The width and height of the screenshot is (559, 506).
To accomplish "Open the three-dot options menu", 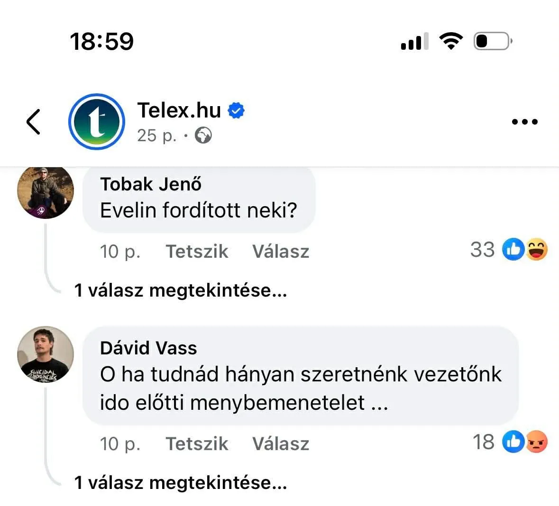I will 524,121.
